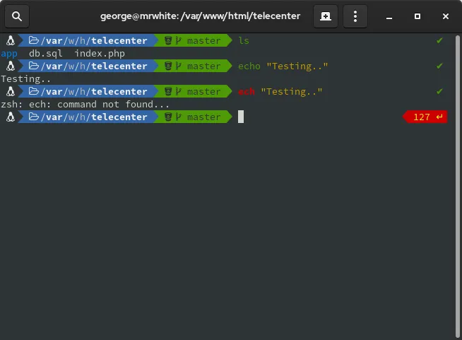Image resolution: width=462 pixels, height=340 pixels.
Task: Click the 'index.php' file name
Action: [x=100, y=54]
